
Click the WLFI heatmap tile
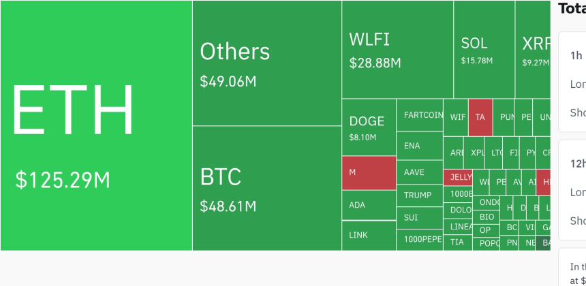[397, 50]
